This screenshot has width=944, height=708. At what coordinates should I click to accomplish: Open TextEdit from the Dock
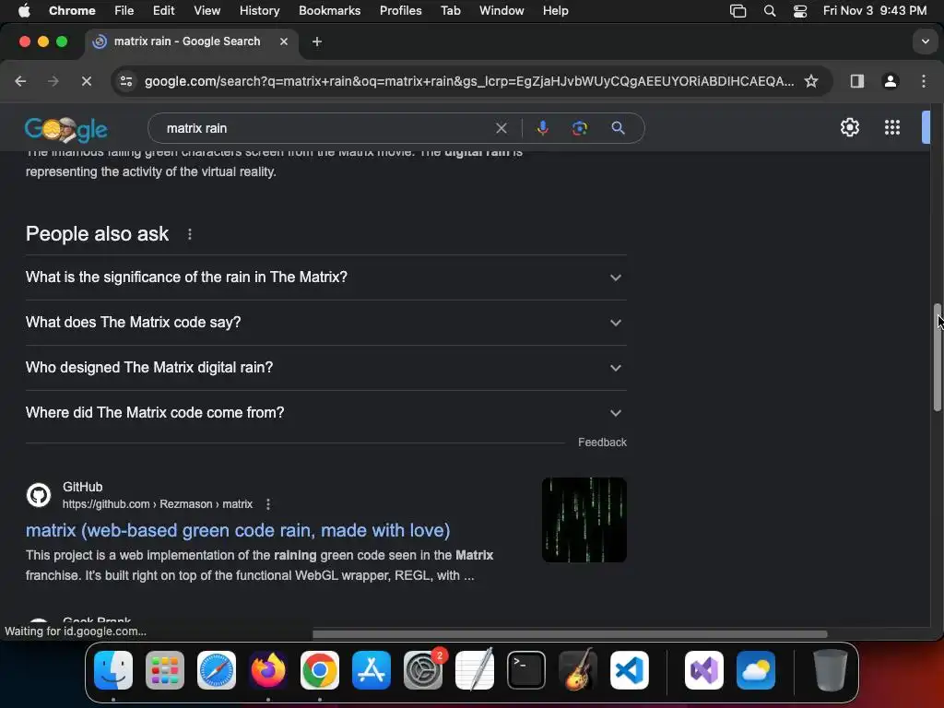(475, 670)
